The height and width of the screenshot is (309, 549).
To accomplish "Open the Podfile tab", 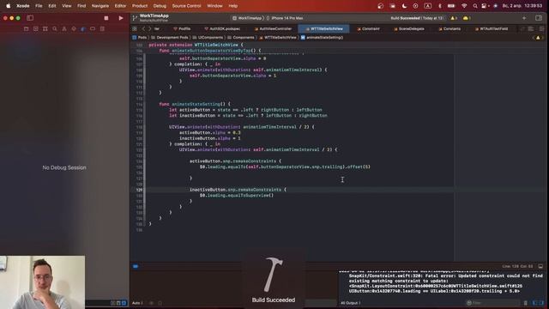I will coord(182,28).
